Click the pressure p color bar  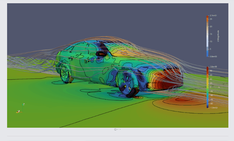point(207,87)
